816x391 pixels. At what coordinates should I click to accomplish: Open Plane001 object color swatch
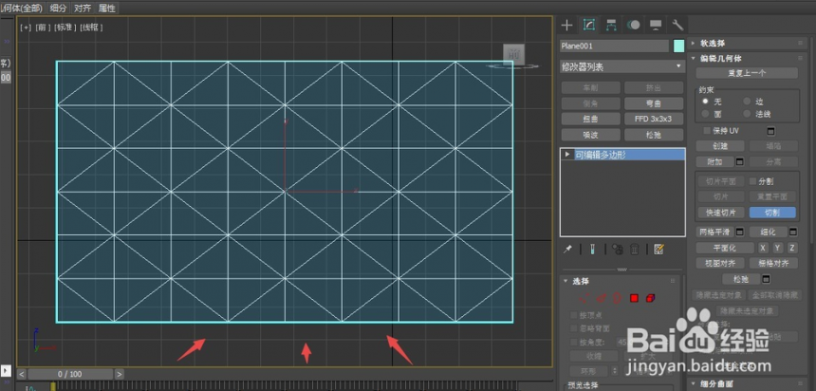click(x=678, y=46)
